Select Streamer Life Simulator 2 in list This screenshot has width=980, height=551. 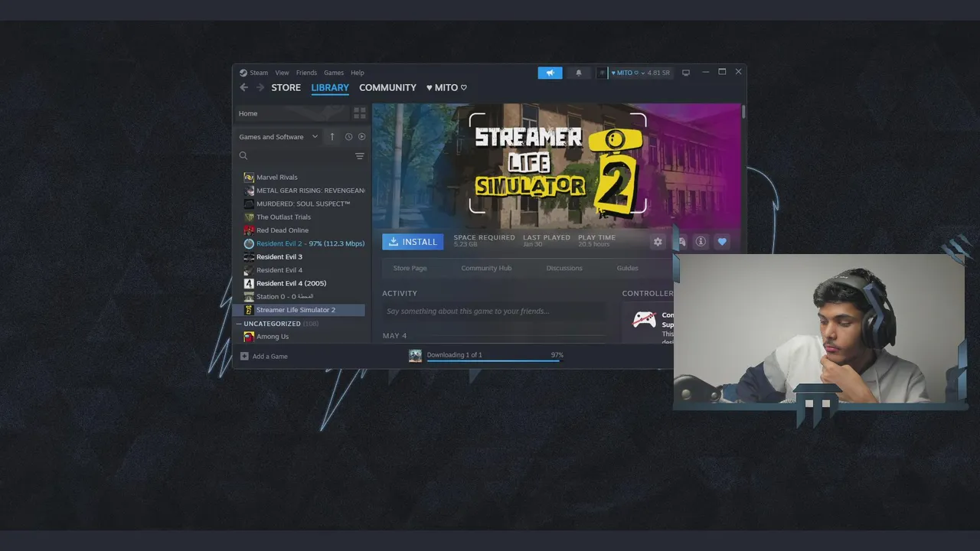coord(299,310)
